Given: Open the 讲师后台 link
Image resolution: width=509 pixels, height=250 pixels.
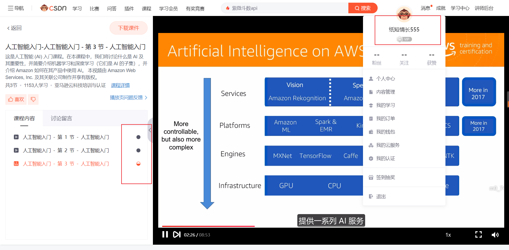Looking at the screenshot, I should [x=484, y=8].
